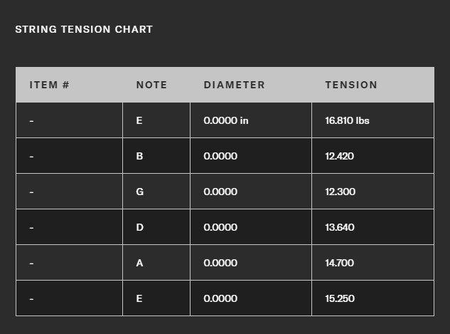
Task: Click the NOTE column header
Action: (151, 85)
